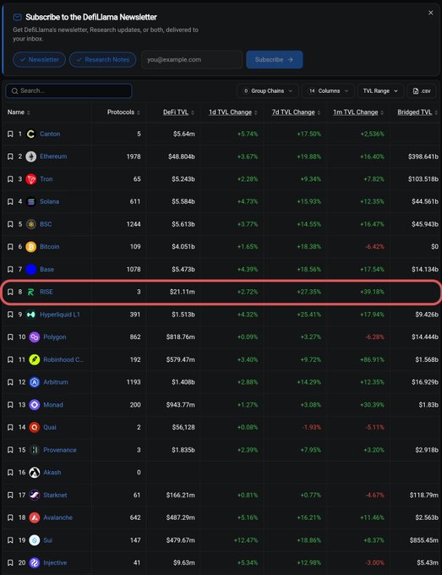Open the TVL Range dropdown

point(380,91)
